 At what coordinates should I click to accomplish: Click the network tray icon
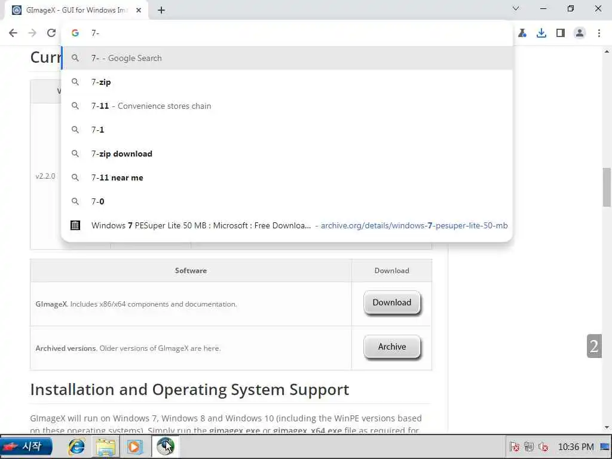[x=529, y=446]
